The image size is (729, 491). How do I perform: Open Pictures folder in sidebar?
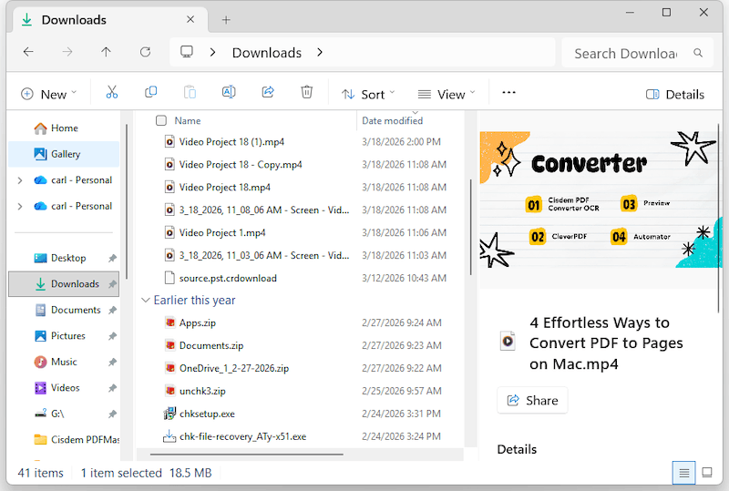64,336
